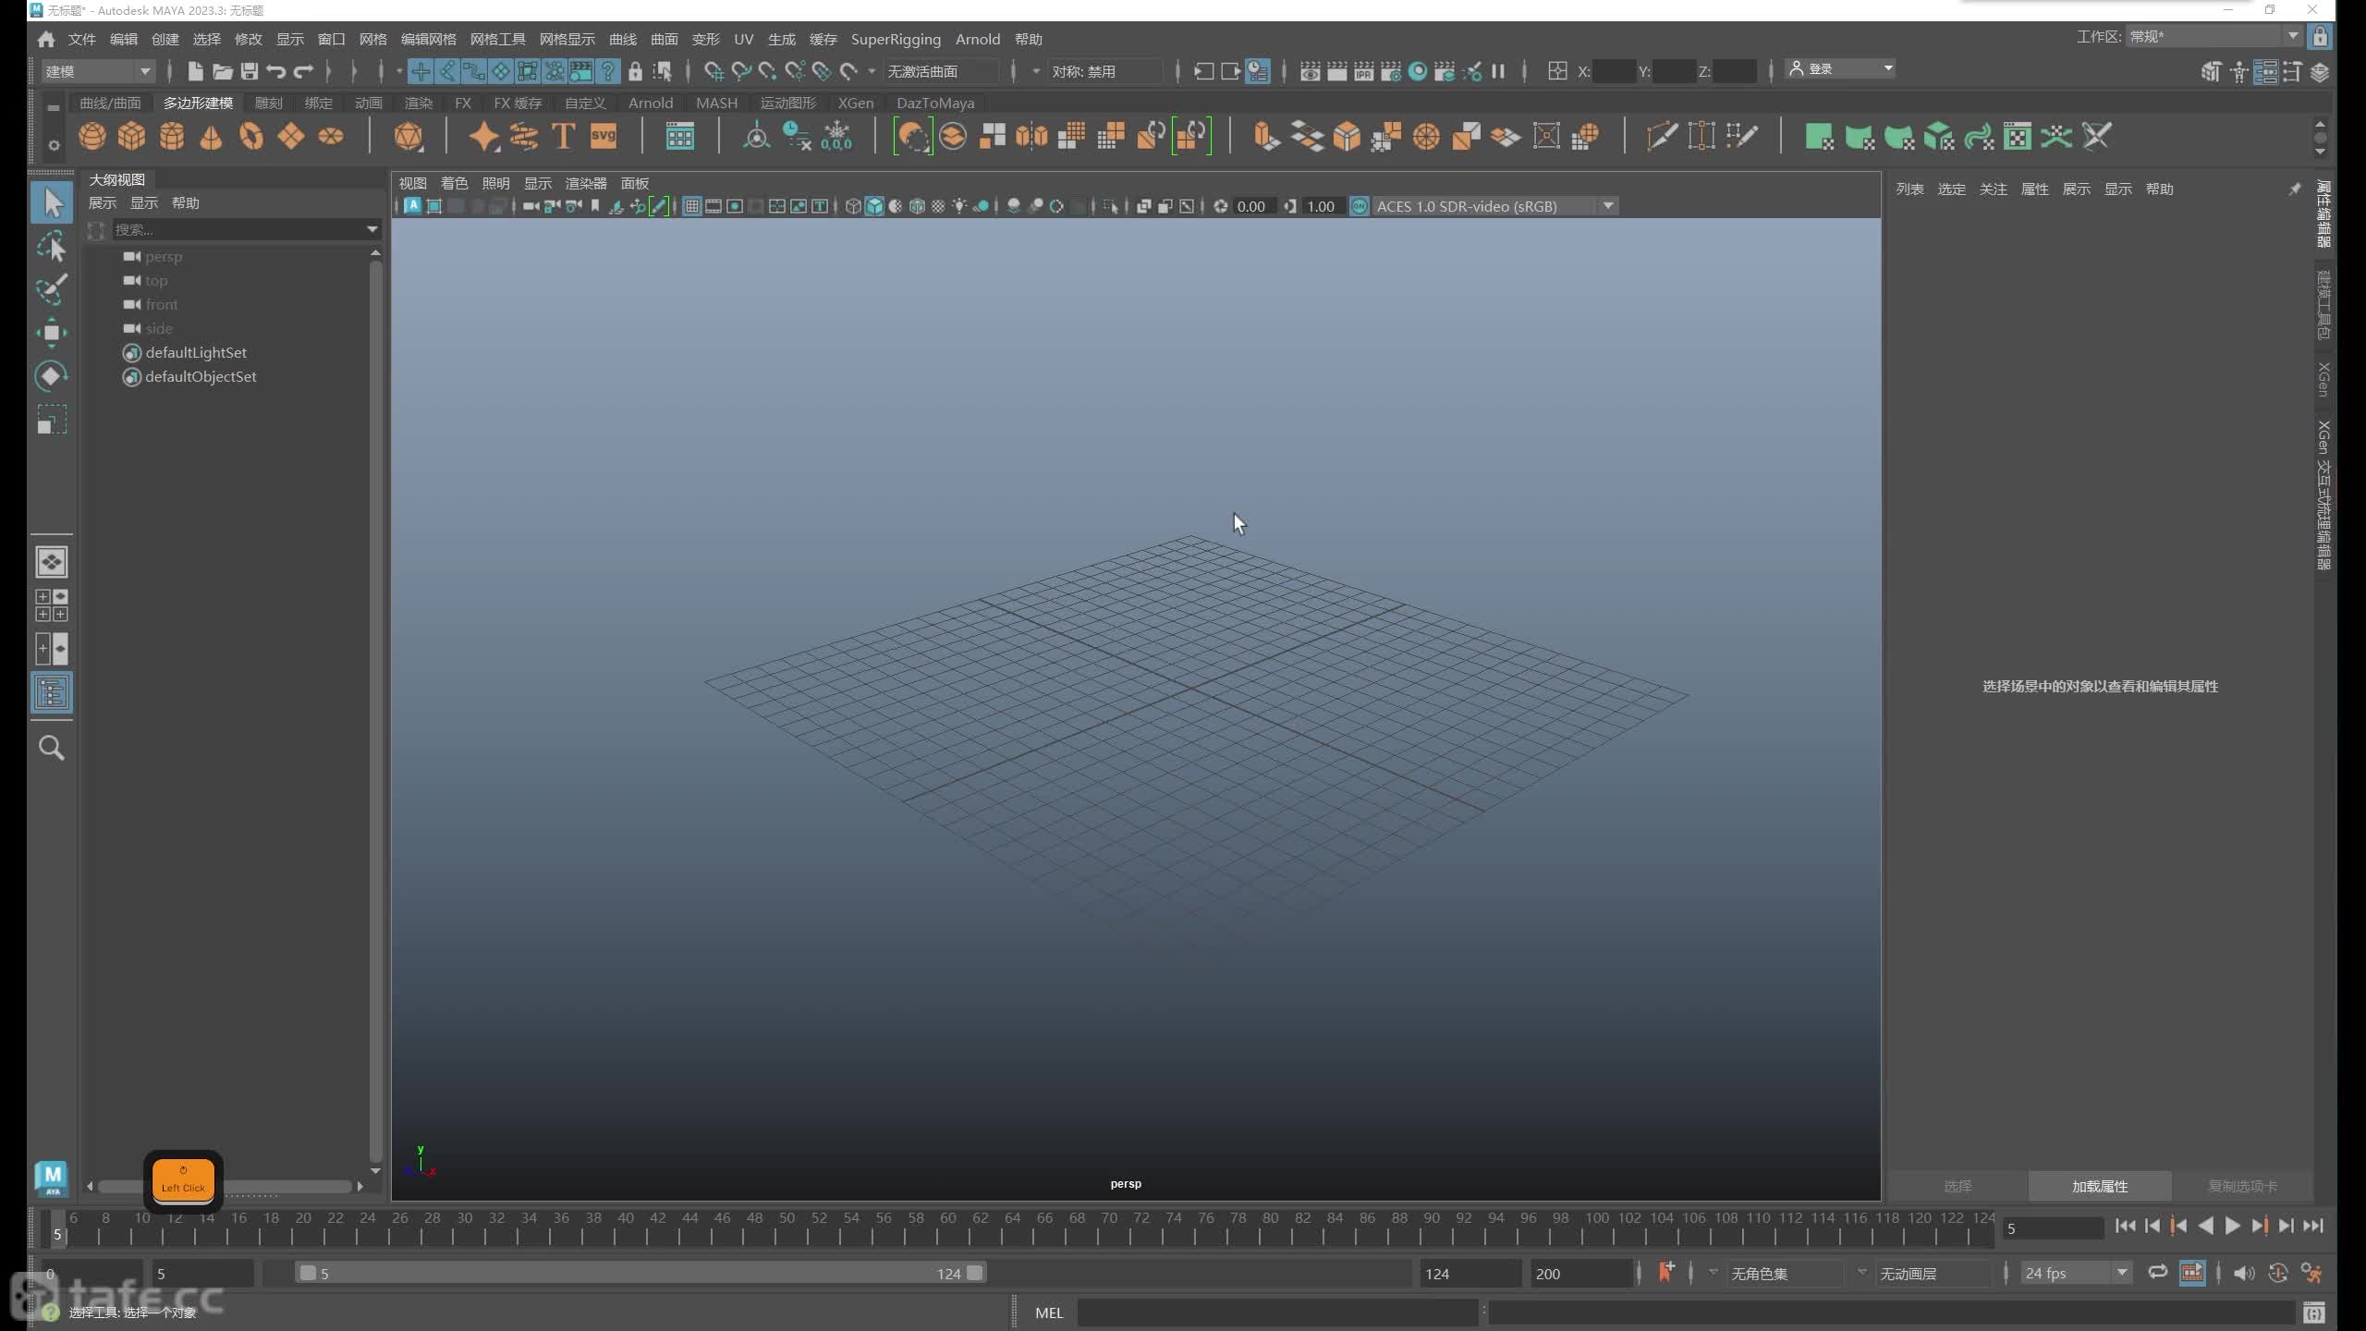
Task: Open the 文件 menu
Action: click(x=82, y=39)
